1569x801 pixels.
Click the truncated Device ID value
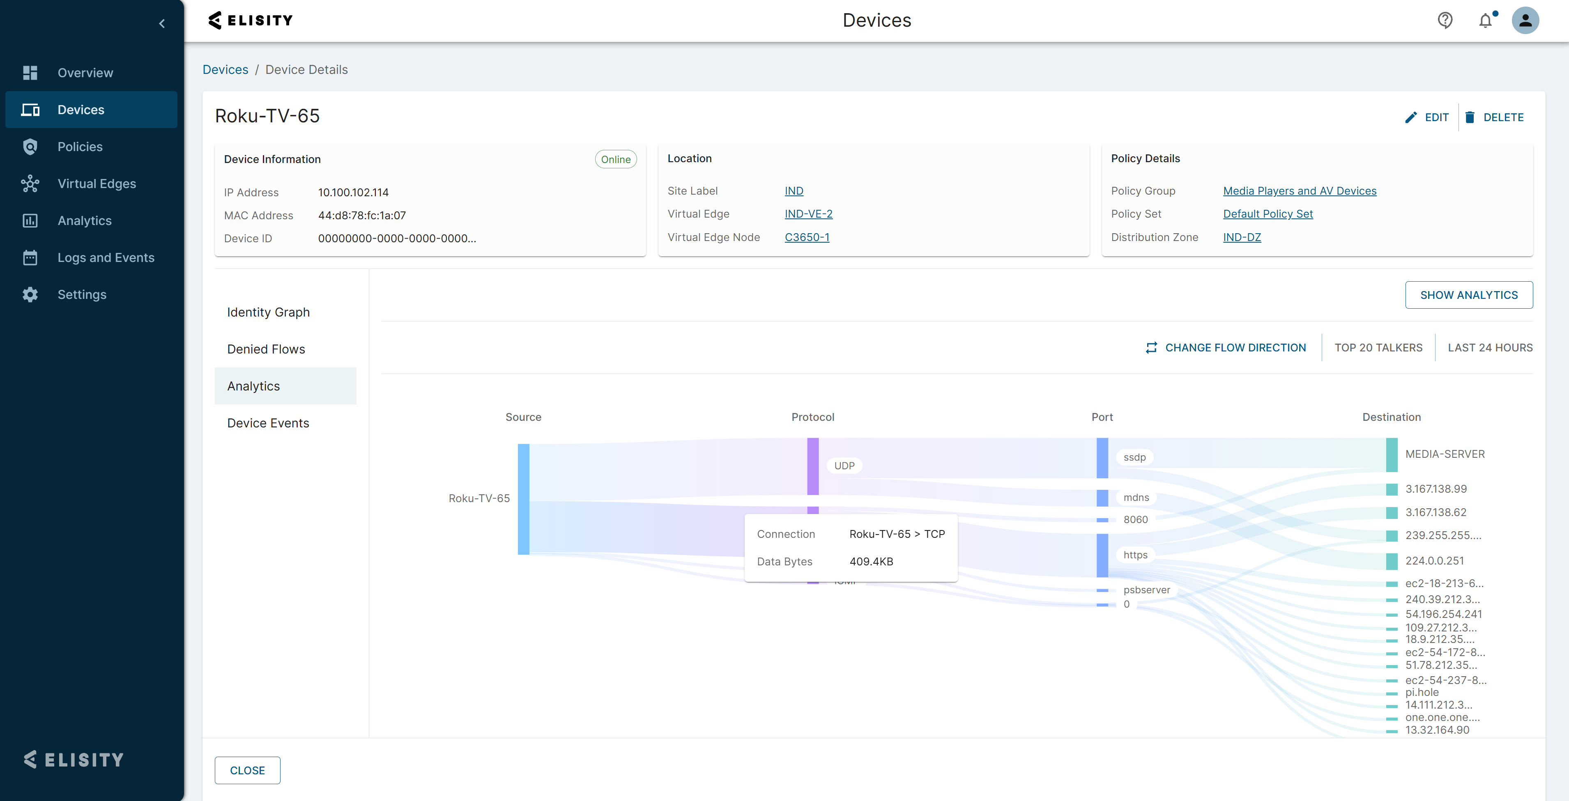(397, 239)
